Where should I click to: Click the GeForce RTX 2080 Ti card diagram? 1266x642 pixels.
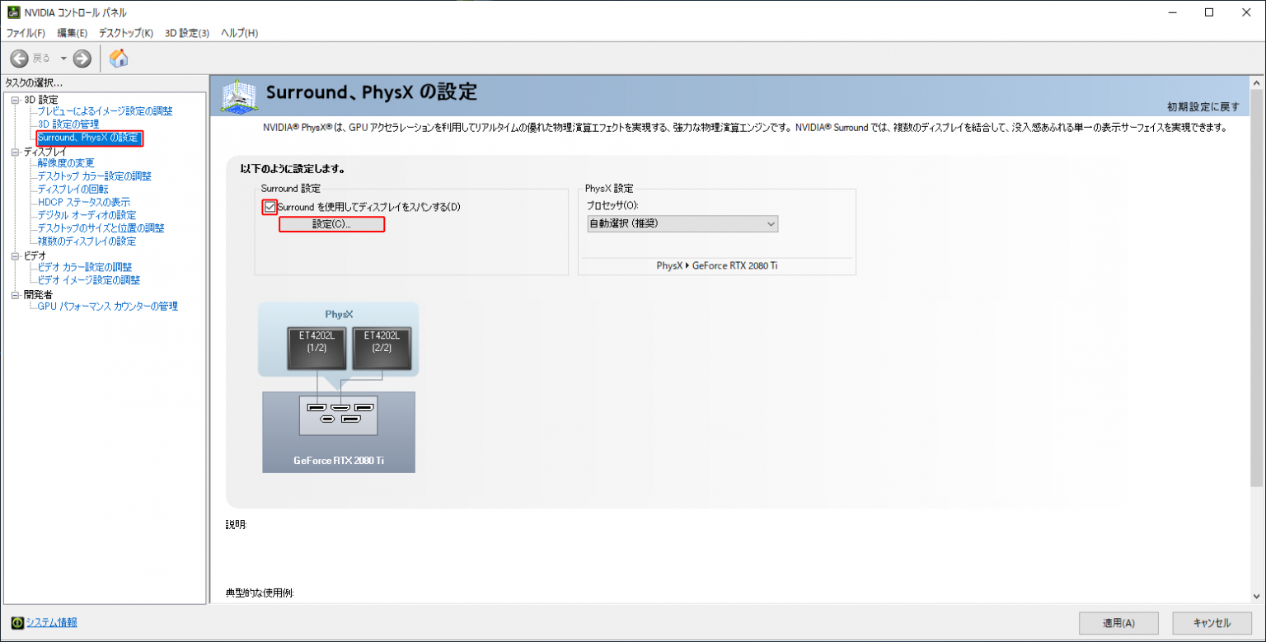click(x=339, y=432)
